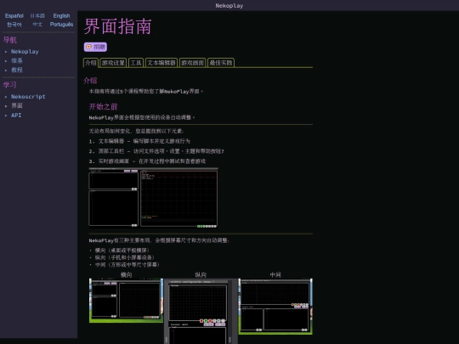The width and height of the screenshot is (459, 344).
Task: Select the 游戏画面 tab
Action: click(x=193, y=63)
